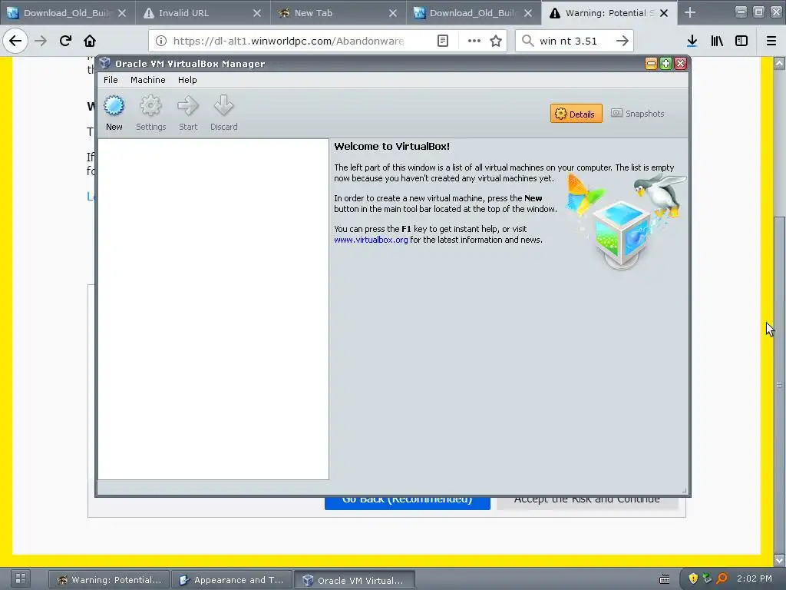Click the Welcome to VirtualBox! heading

392,147
